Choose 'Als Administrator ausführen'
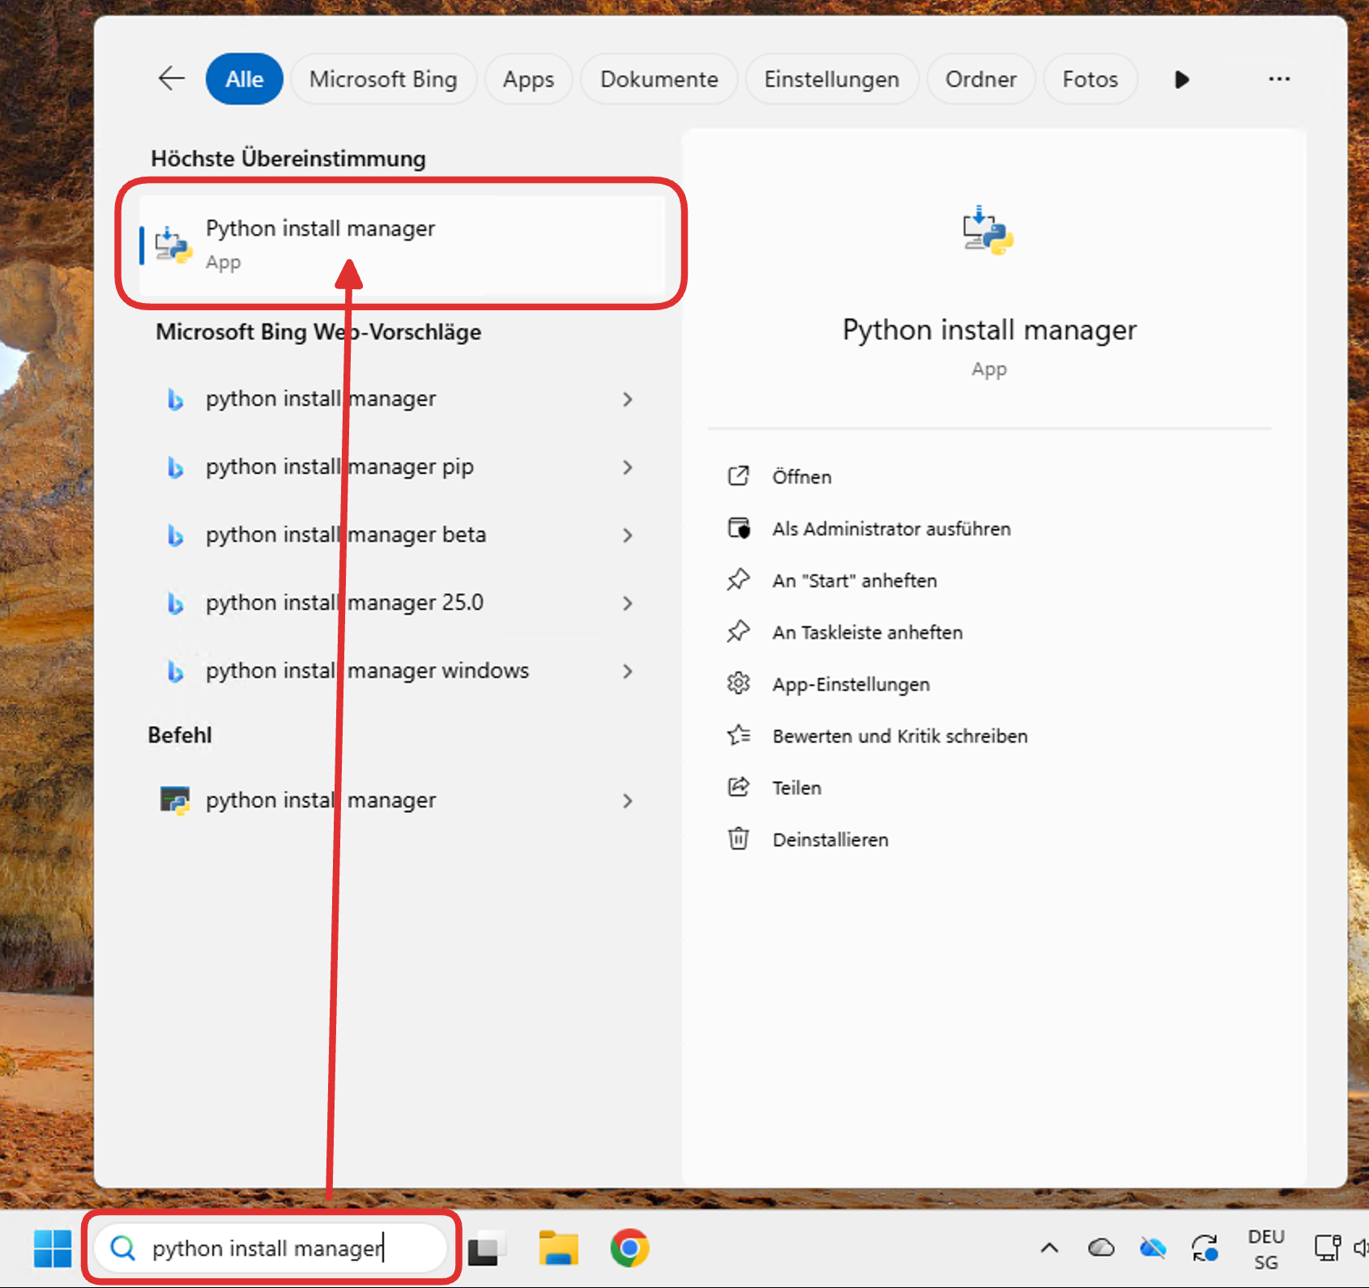This screenshot has height=1288, width=1369. [891, 529]
